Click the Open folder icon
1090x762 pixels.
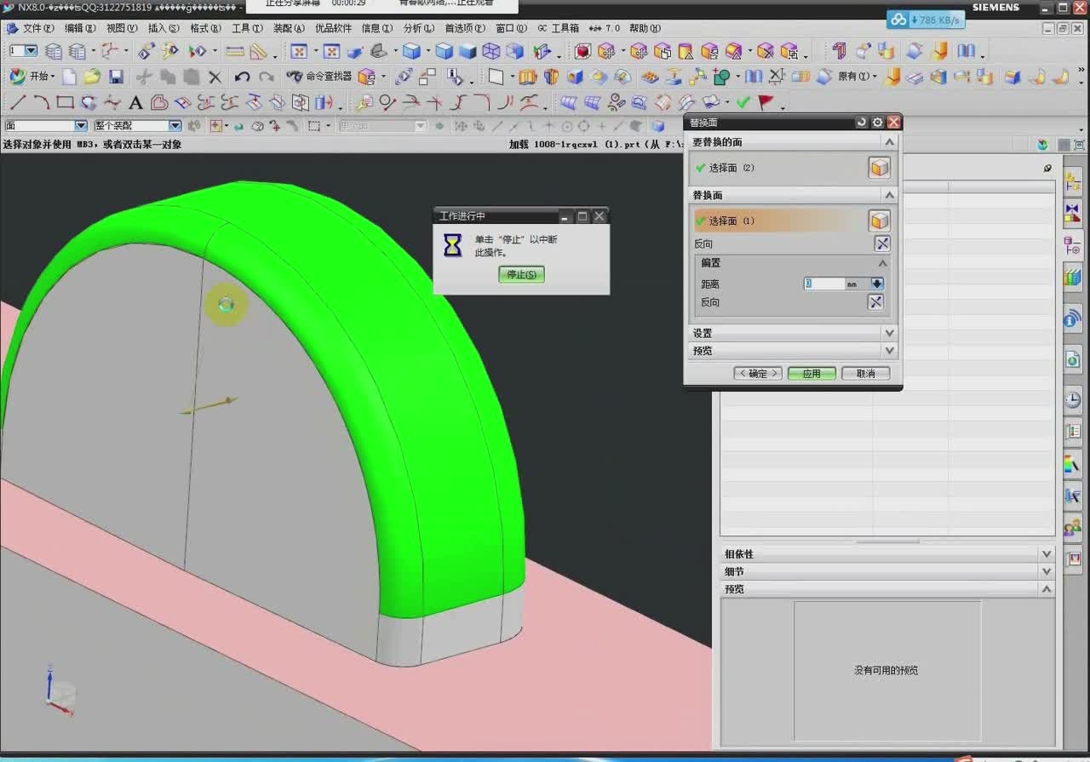pyautogui.click(x=92, y=77)
